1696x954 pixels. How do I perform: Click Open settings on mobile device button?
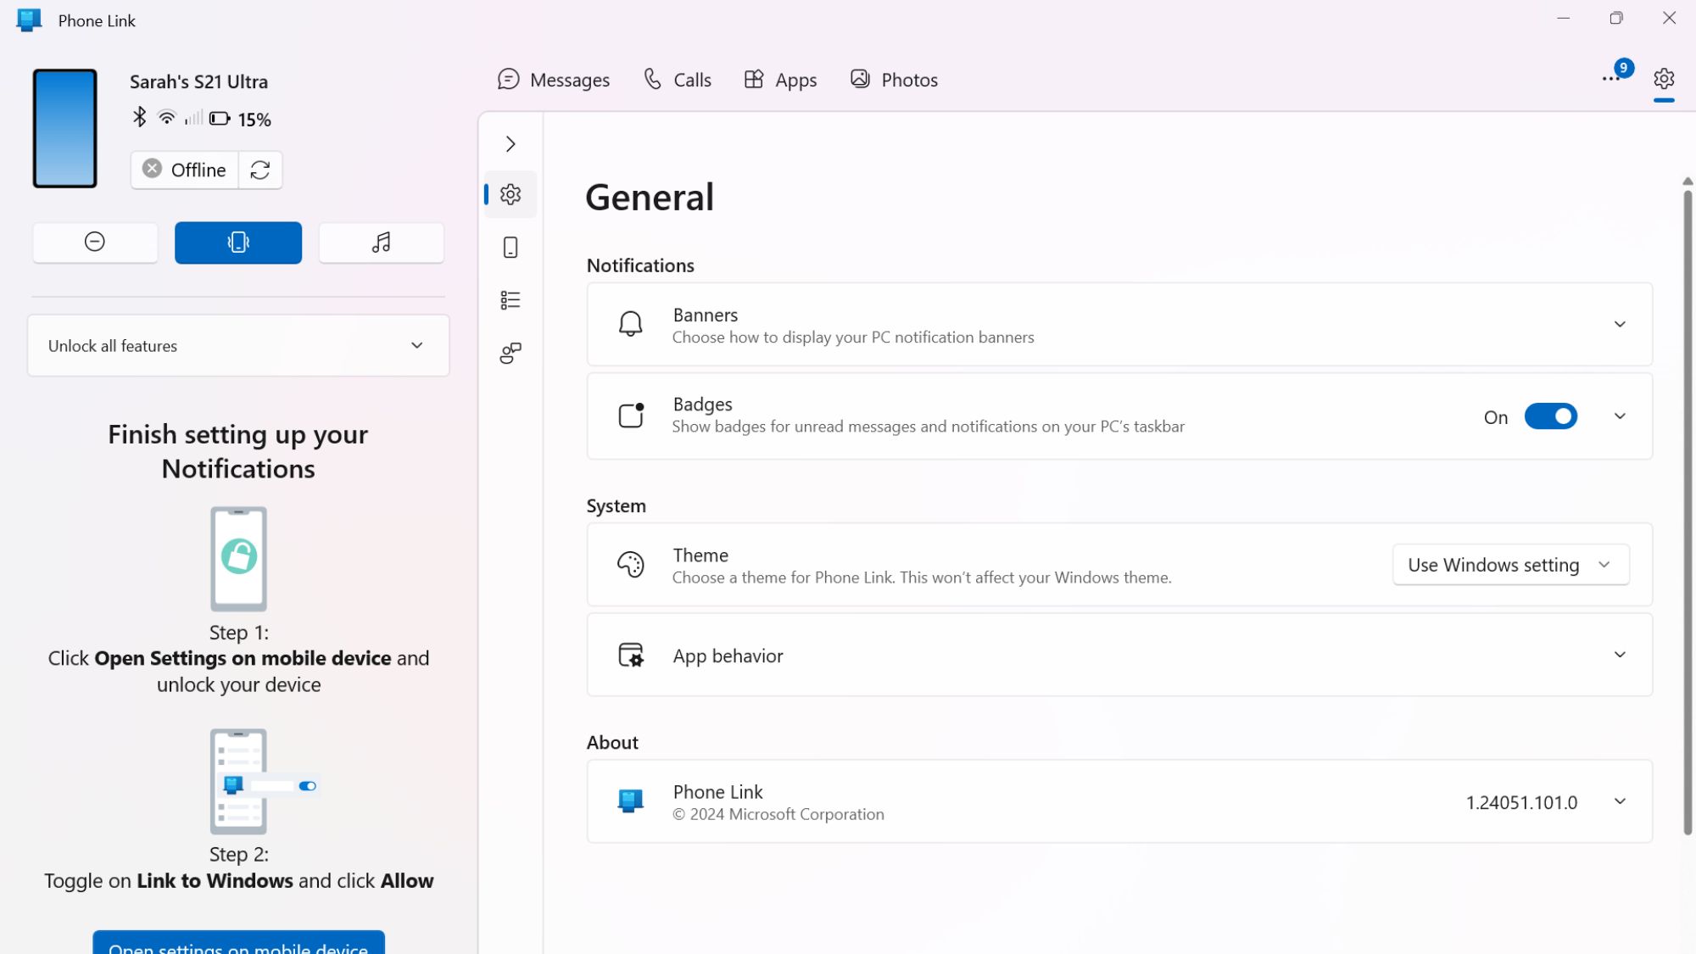(x=237, y=946)
